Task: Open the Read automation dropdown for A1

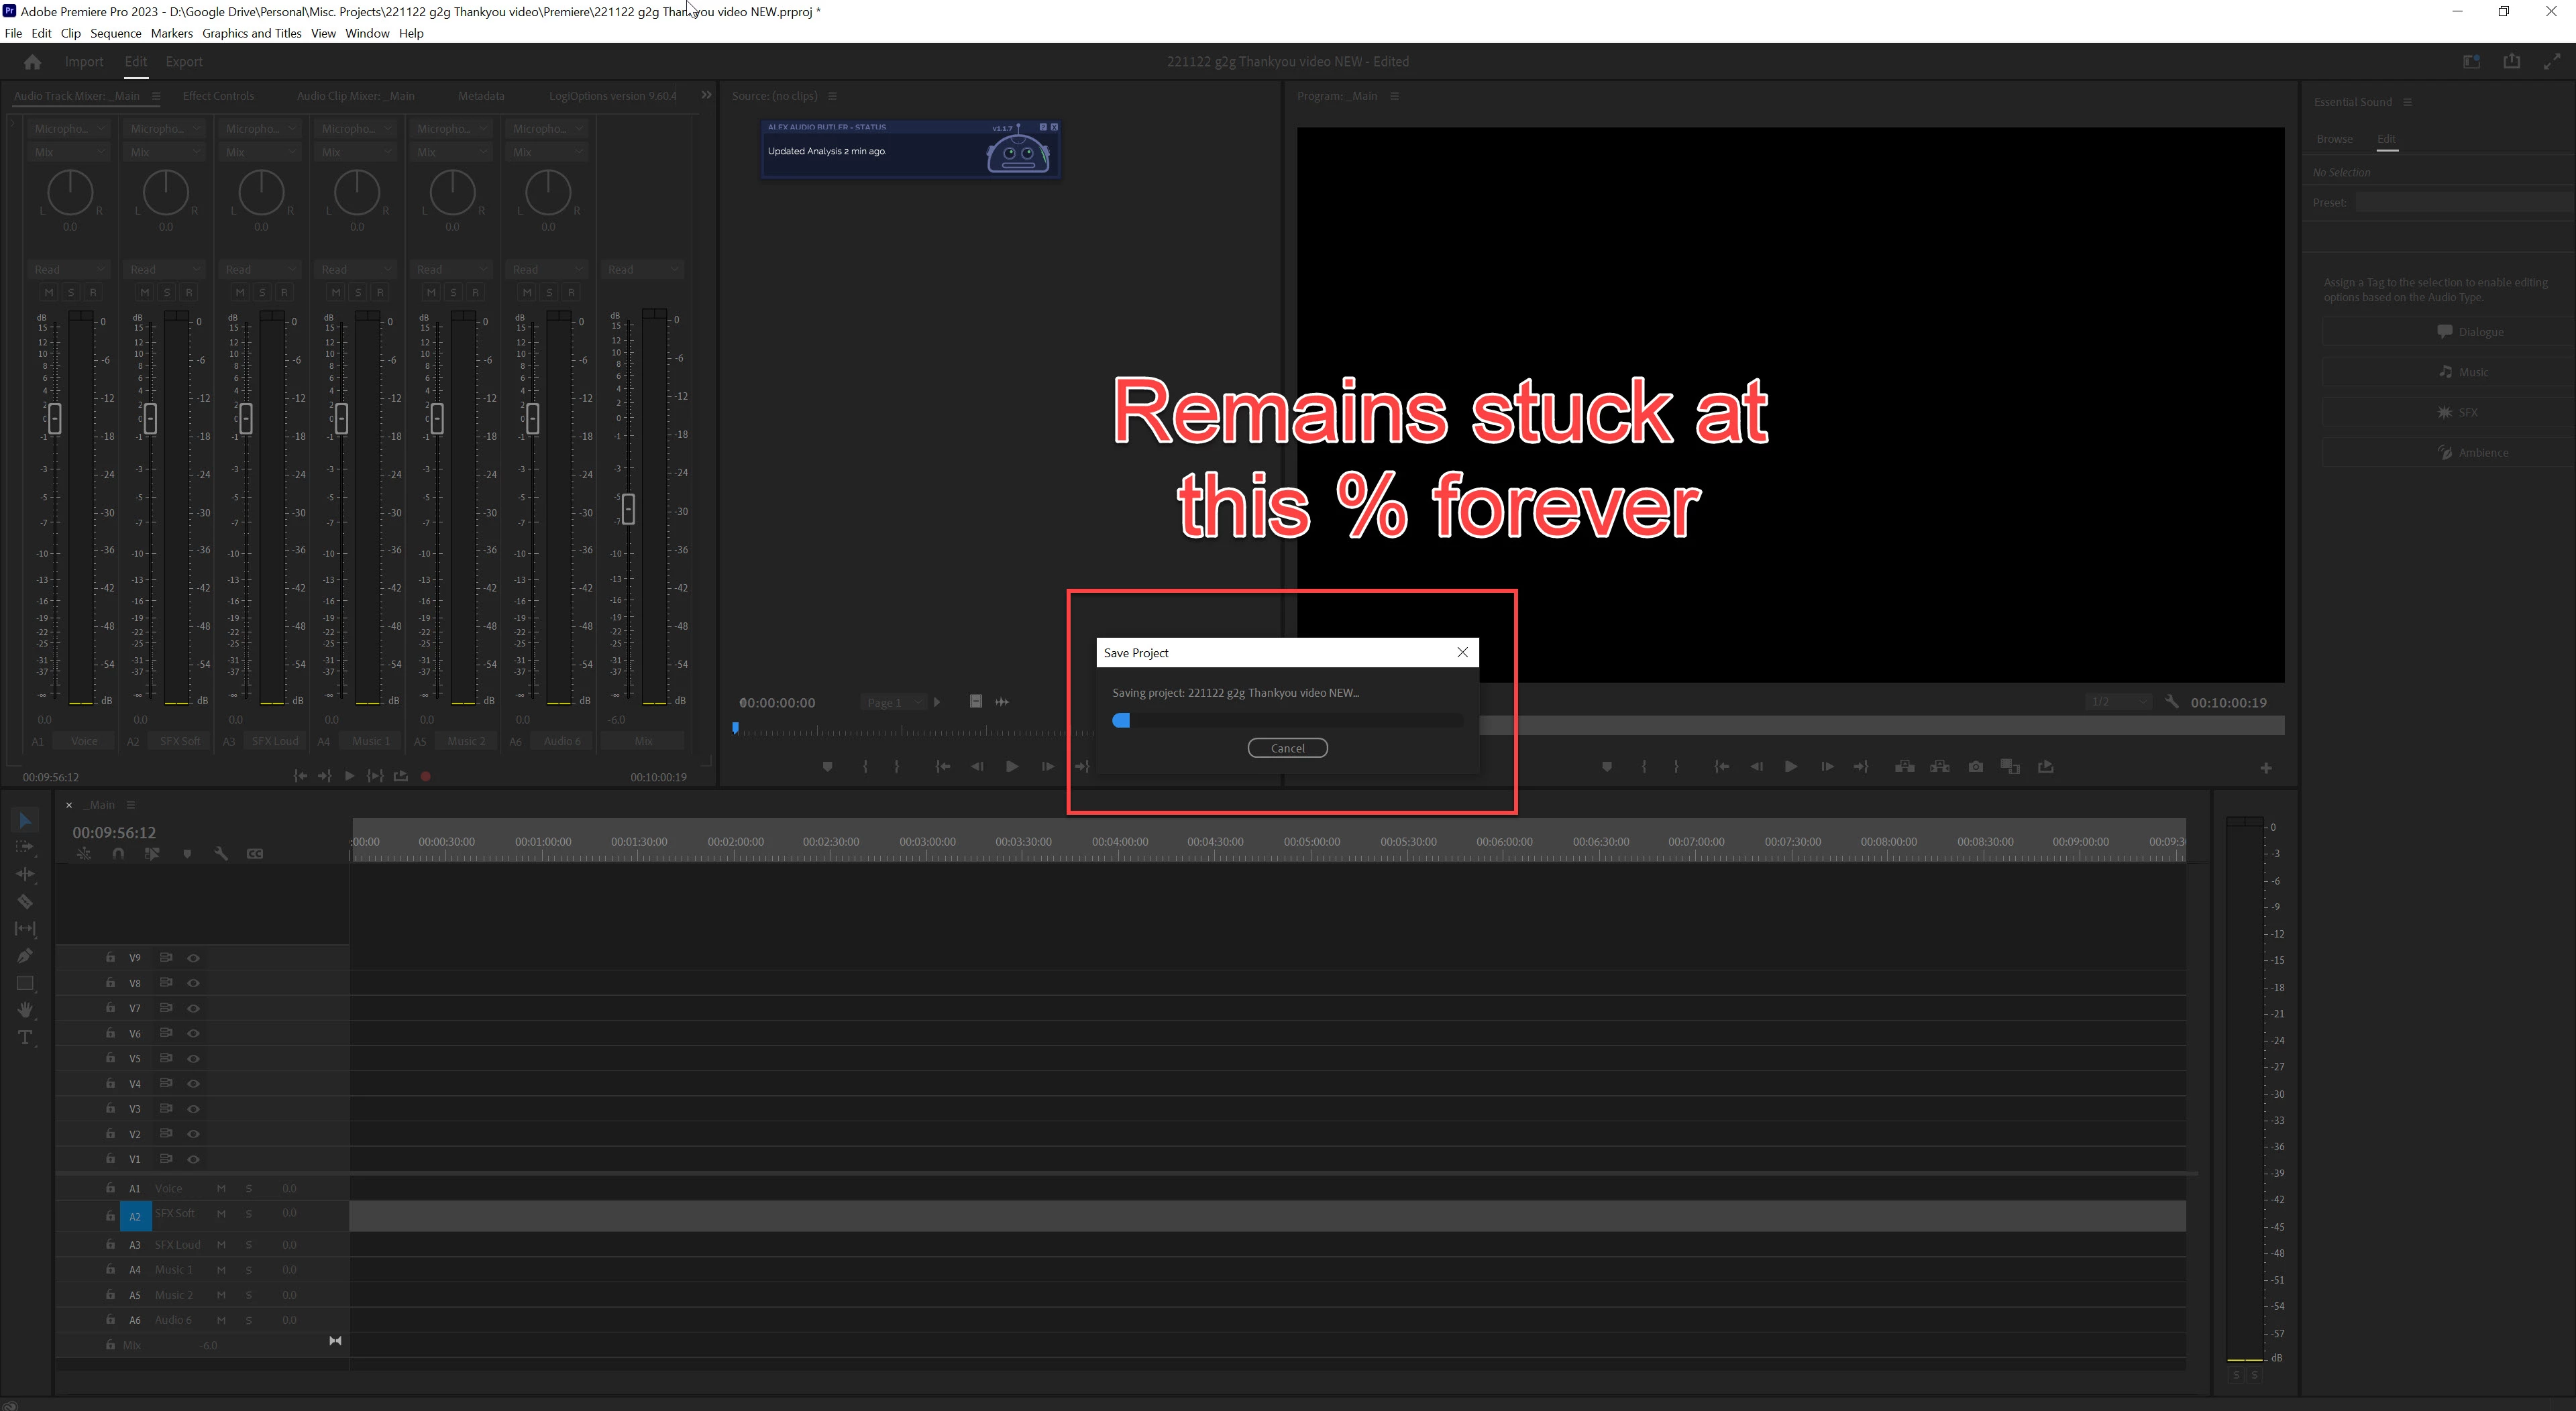Action: [x=68, y=269]
